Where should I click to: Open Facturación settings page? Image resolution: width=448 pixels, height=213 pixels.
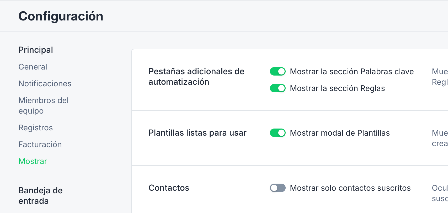(40, 145)
